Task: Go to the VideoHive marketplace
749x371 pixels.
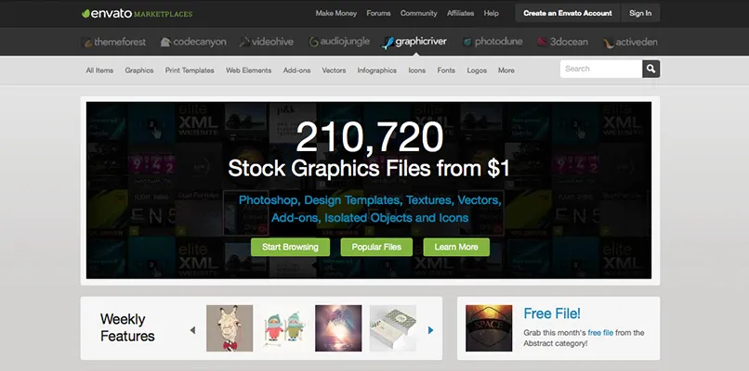Action: tap(267, 42)
